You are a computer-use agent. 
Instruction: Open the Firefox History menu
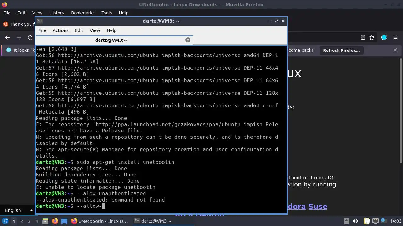point(57,13)
